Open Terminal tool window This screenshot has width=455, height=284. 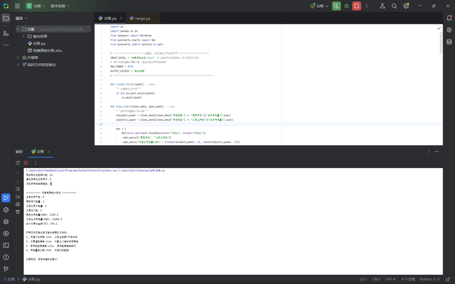tap(6, 245)
